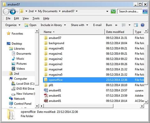Click the Computer icon in sidebar
Image resolution: width=150 pixels, height=123 pixels.
coord(11,78)
